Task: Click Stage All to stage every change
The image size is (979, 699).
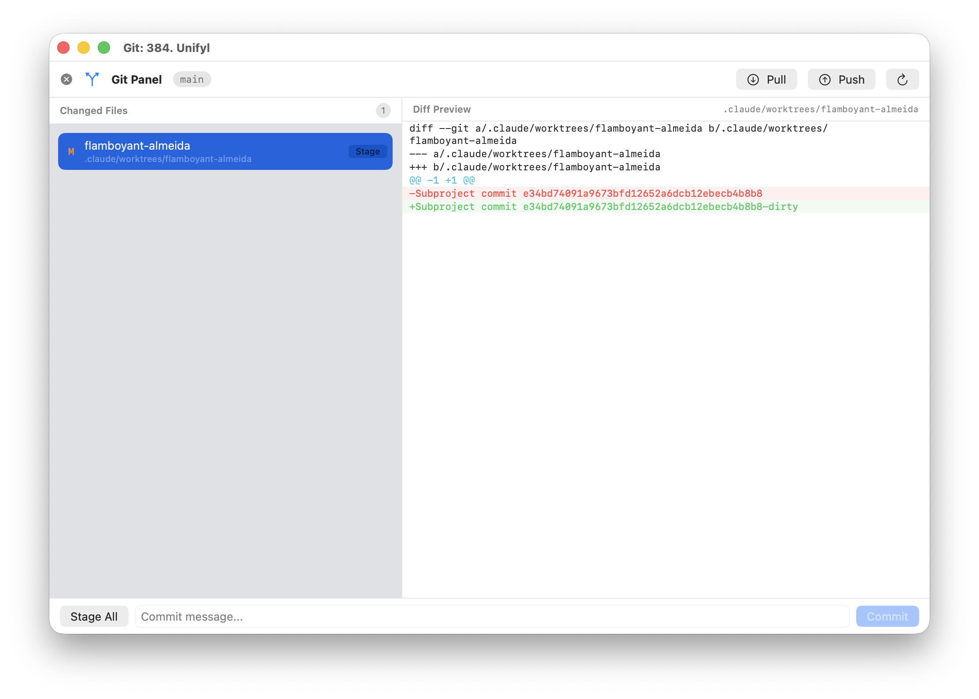Action: tap(94, 616)
